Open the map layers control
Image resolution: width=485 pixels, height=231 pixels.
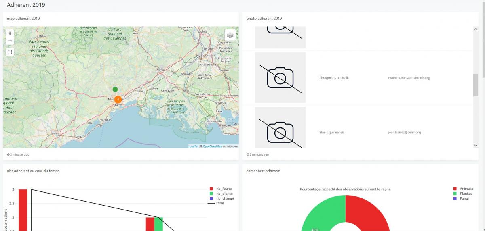(x=230, y=35)
